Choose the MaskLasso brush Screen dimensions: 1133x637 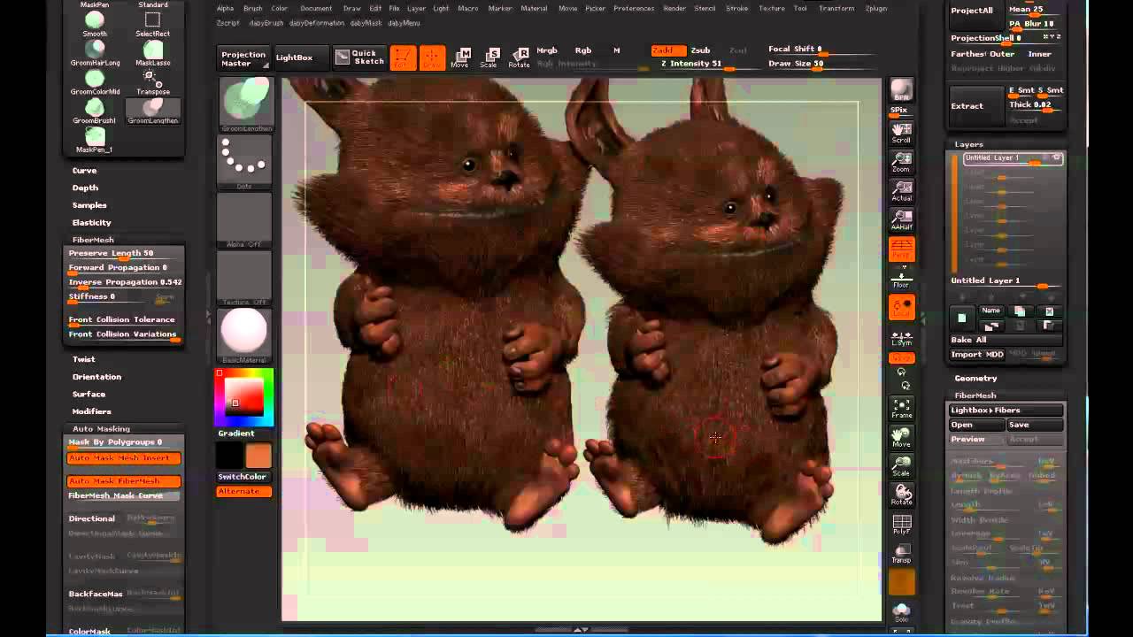click(153, 53)
